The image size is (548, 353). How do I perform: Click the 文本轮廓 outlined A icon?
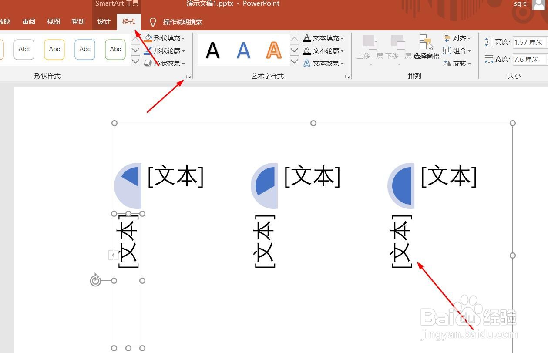pos(307,51)
